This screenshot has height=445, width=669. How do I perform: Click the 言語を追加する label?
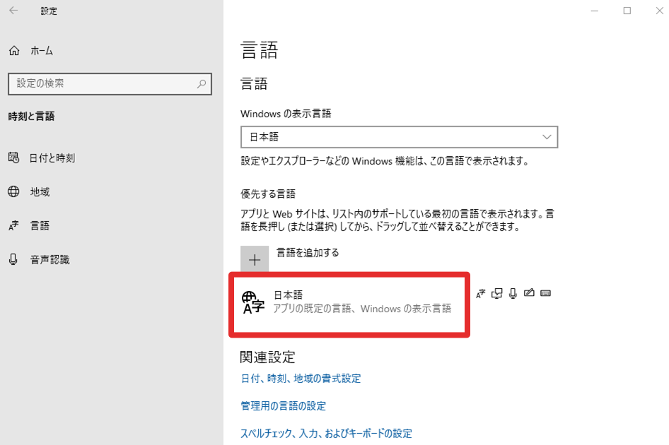[307, 253]
